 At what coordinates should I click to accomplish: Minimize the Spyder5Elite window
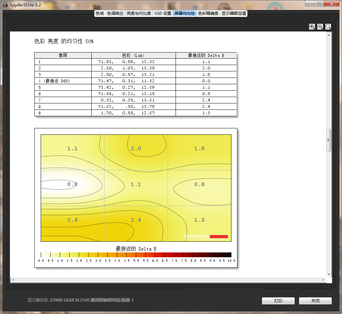point(310,3)
